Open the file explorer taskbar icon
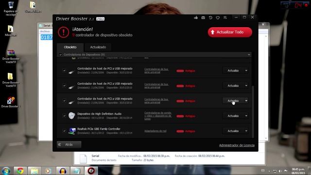This screenshot has width=311, height=175. coord(34,171)
